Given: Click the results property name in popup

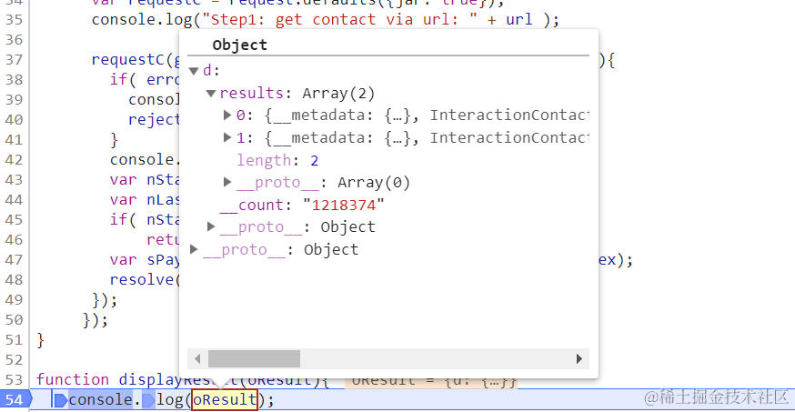Looking at the screenshot, I should click(251, 94).
